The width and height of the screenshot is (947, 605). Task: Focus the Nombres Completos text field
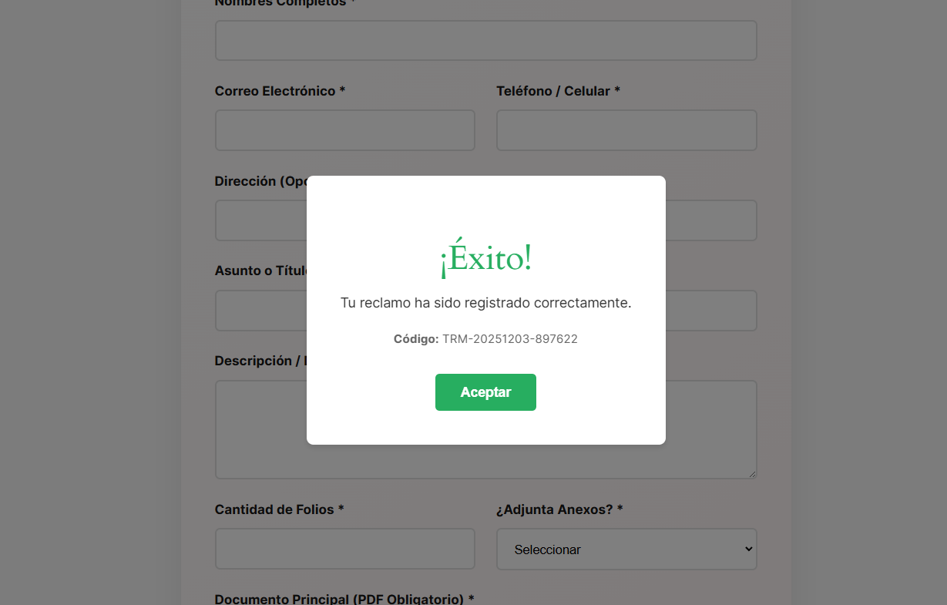485,40
